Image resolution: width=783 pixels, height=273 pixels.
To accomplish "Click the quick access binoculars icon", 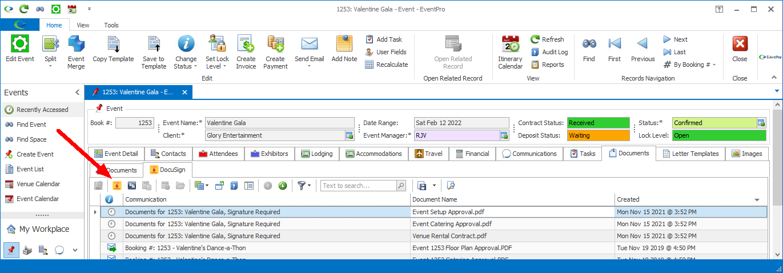I will (39, 9).
